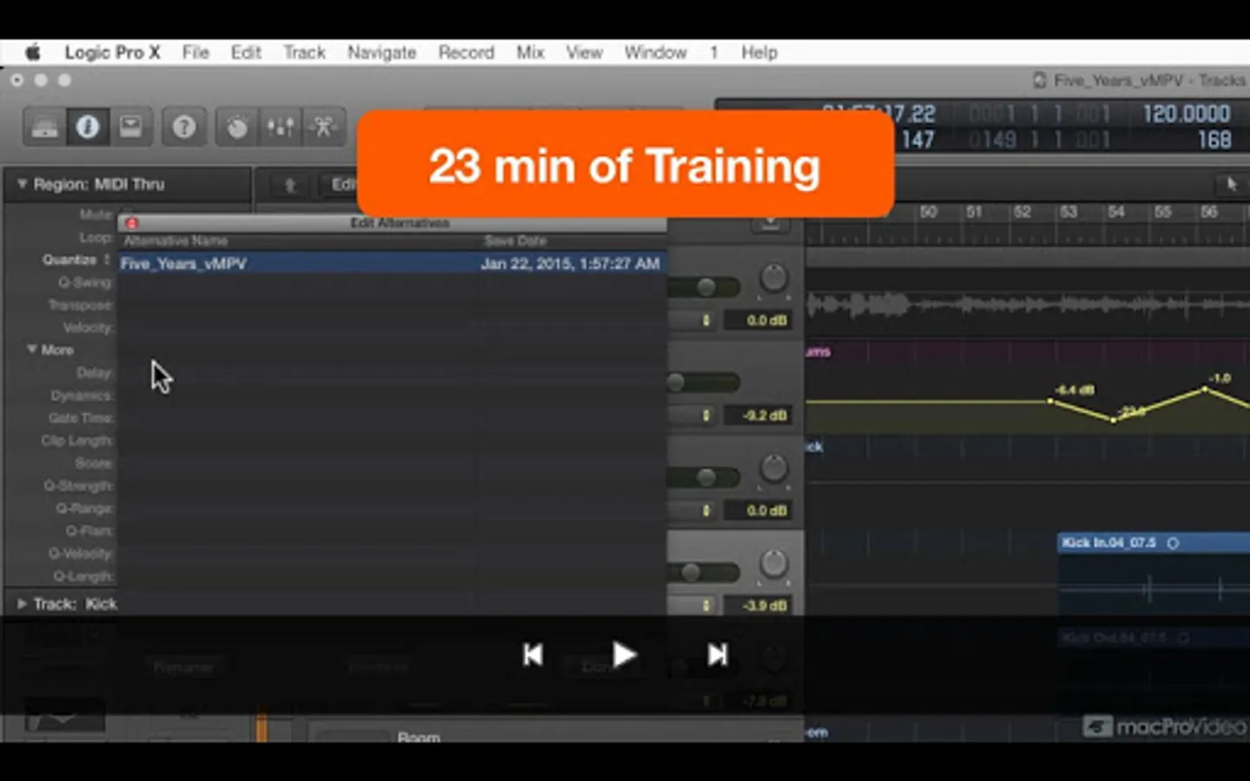The width and height of the screenshot is (1250, 781).
Task: Toggle the Inspector info button
Action: tap(88, 128)
